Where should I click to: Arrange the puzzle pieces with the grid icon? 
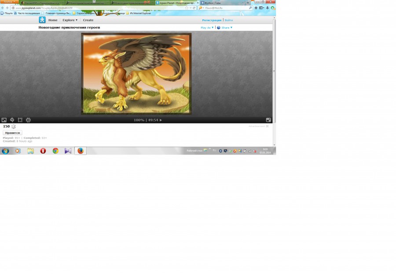pos(20,120)
